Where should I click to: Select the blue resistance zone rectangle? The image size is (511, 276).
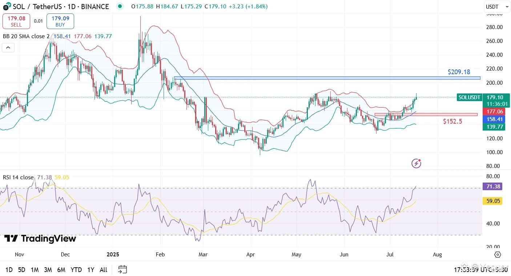pos(327,78)
